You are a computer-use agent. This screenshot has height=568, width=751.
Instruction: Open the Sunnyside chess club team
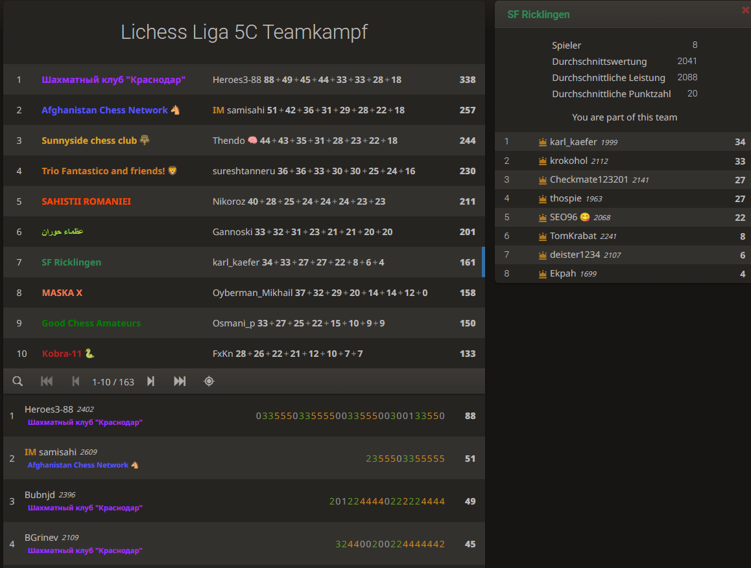(89, 141)
